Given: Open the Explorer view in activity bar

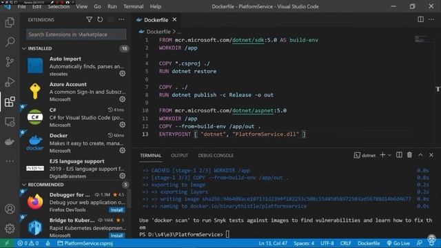Looking at the screenshot, I should click(x=10, y=22).
